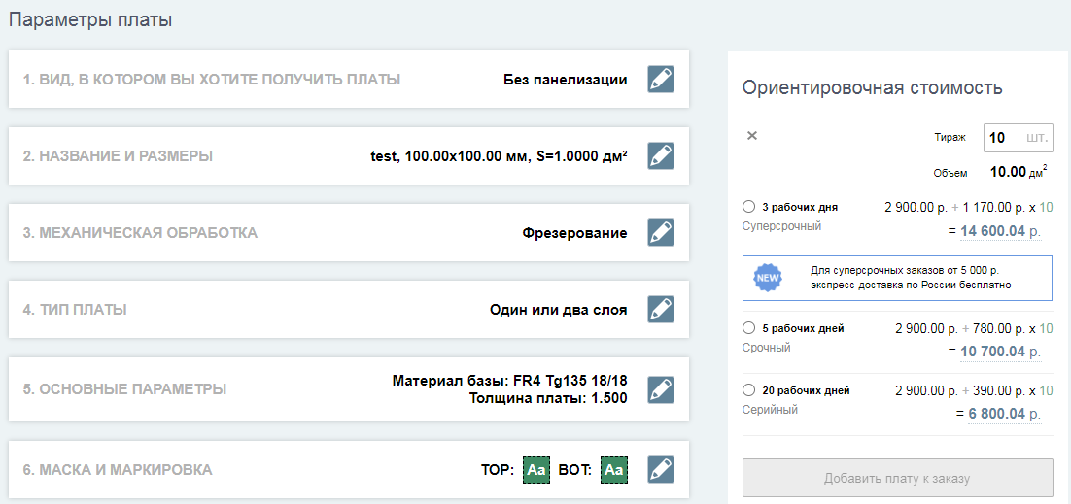Open ОСНОВНЫЕ ПАРАМЕТРЫ section header
This screenshot has height=504, width=1071.
pos(125,390)
